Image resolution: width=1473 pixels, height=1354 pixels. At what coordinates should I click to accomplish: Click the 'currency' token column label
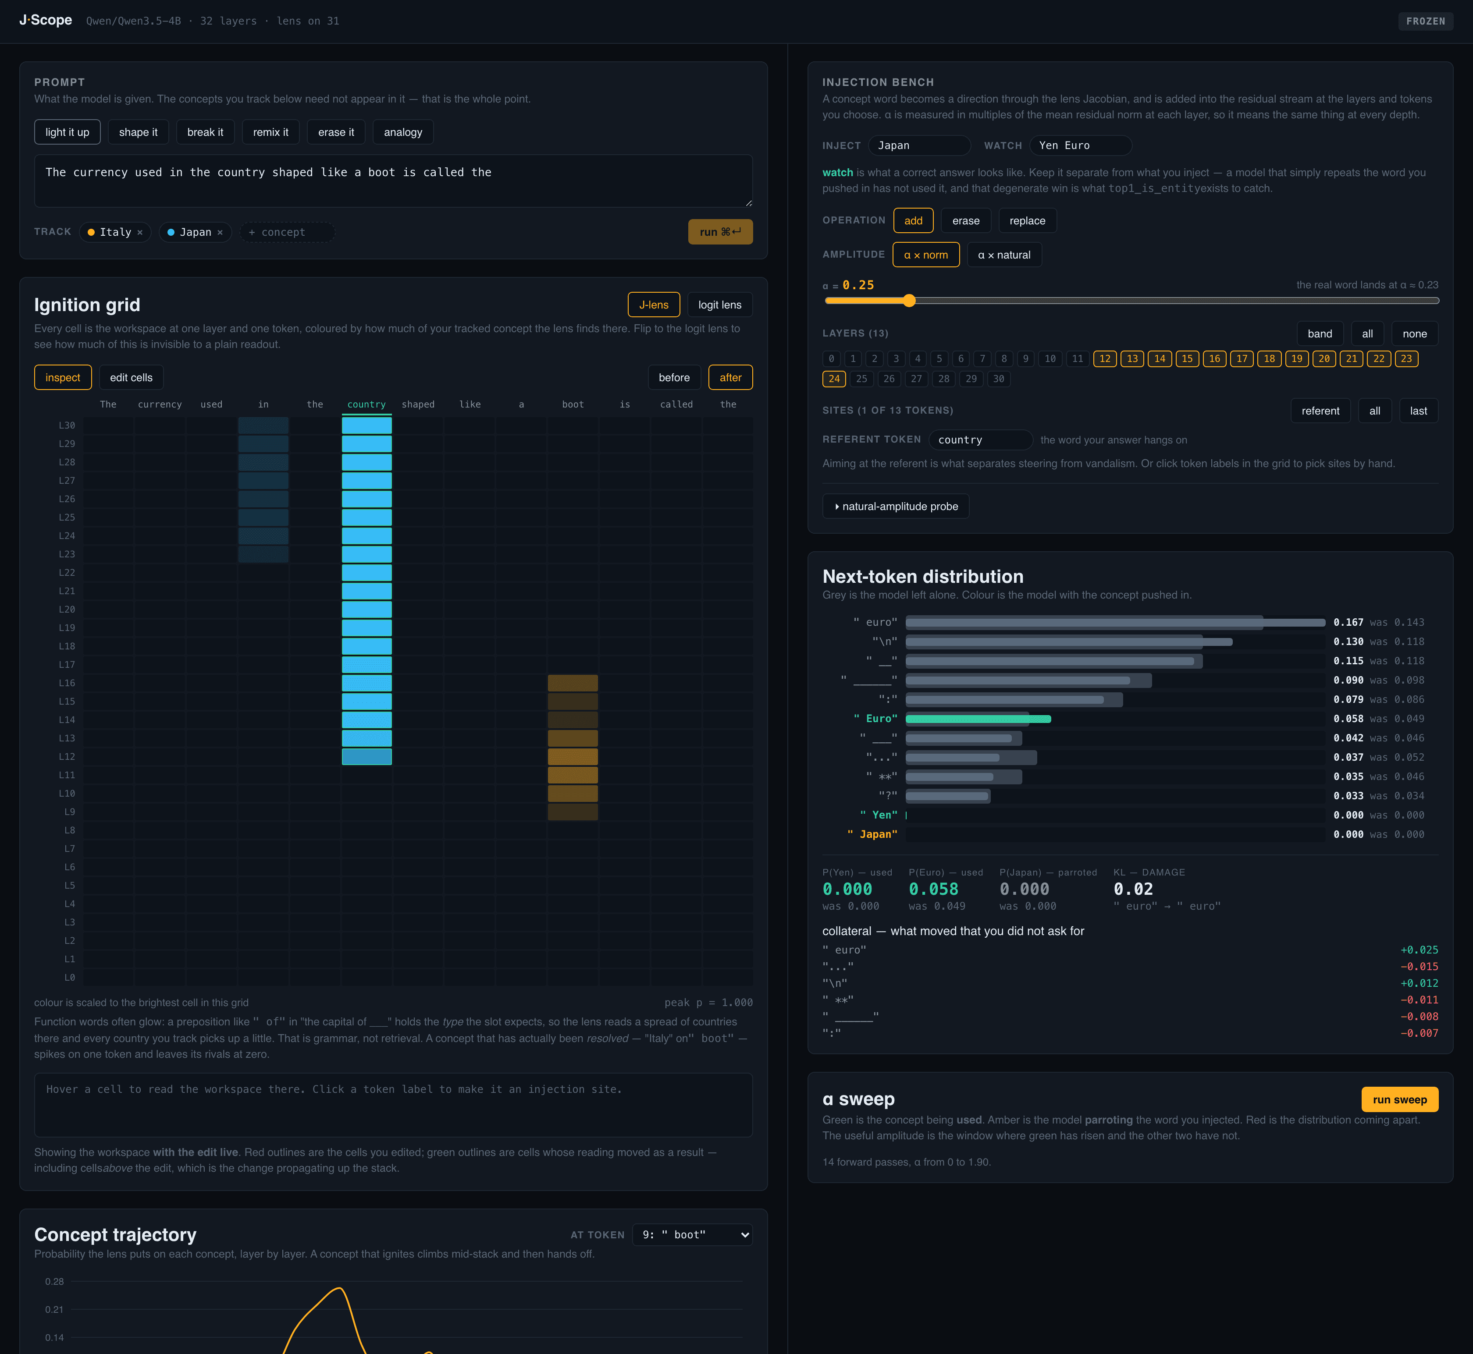(x=160, y=404)
